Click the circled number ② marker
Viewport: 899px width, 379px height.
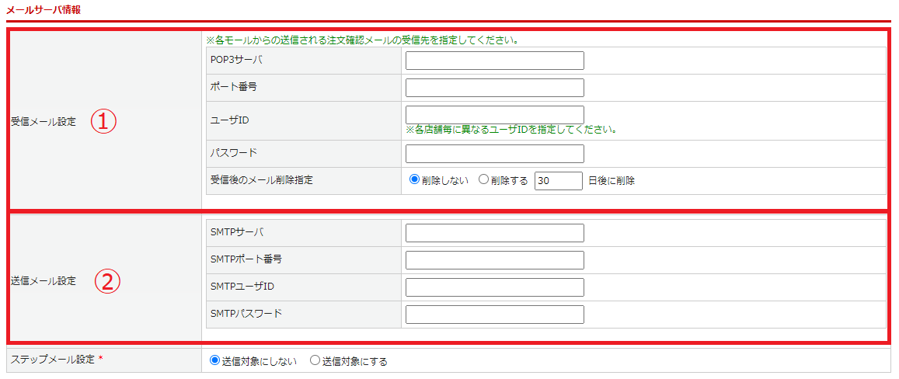click(x=108, y=281)
